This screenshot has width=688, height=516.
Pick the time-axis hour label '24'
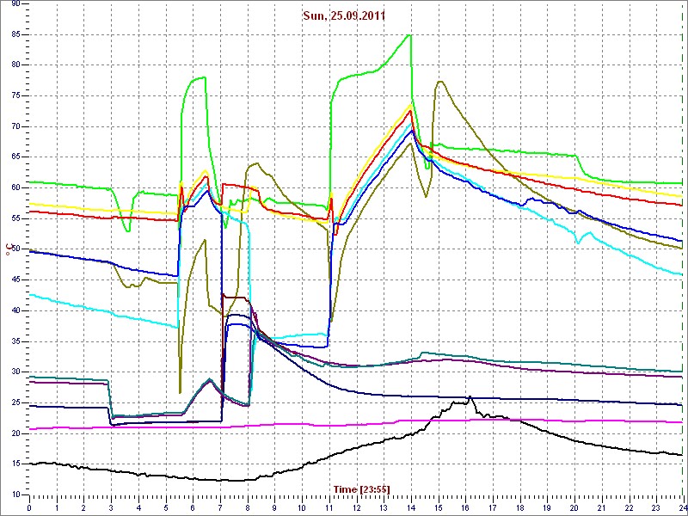682,507
